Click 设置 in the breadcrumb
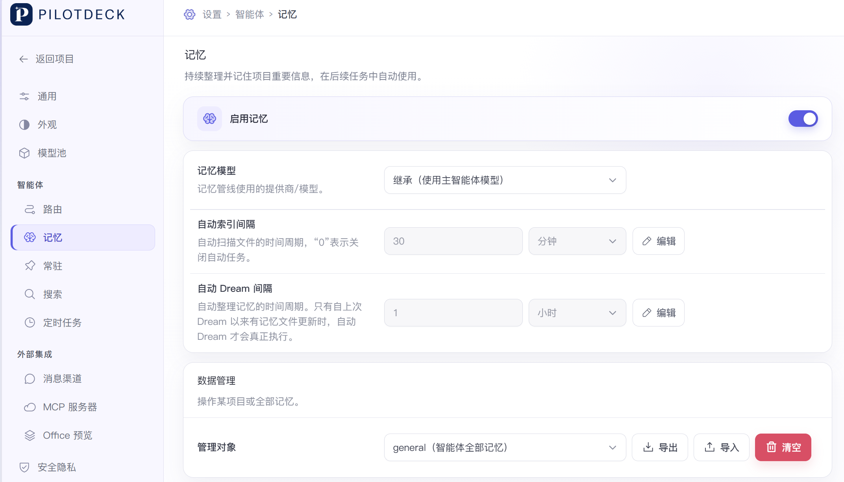This screenshot has height=482, width=844. (212, 15)
